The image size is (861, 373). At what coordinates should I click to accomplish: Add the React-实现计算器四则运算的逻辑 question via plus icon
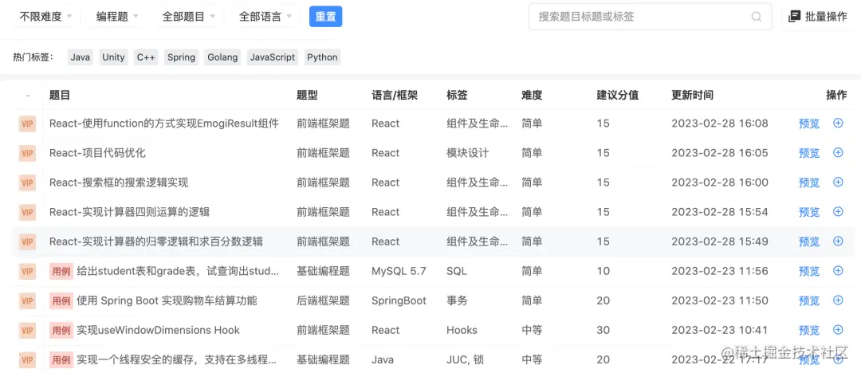[x=838, y=211]
